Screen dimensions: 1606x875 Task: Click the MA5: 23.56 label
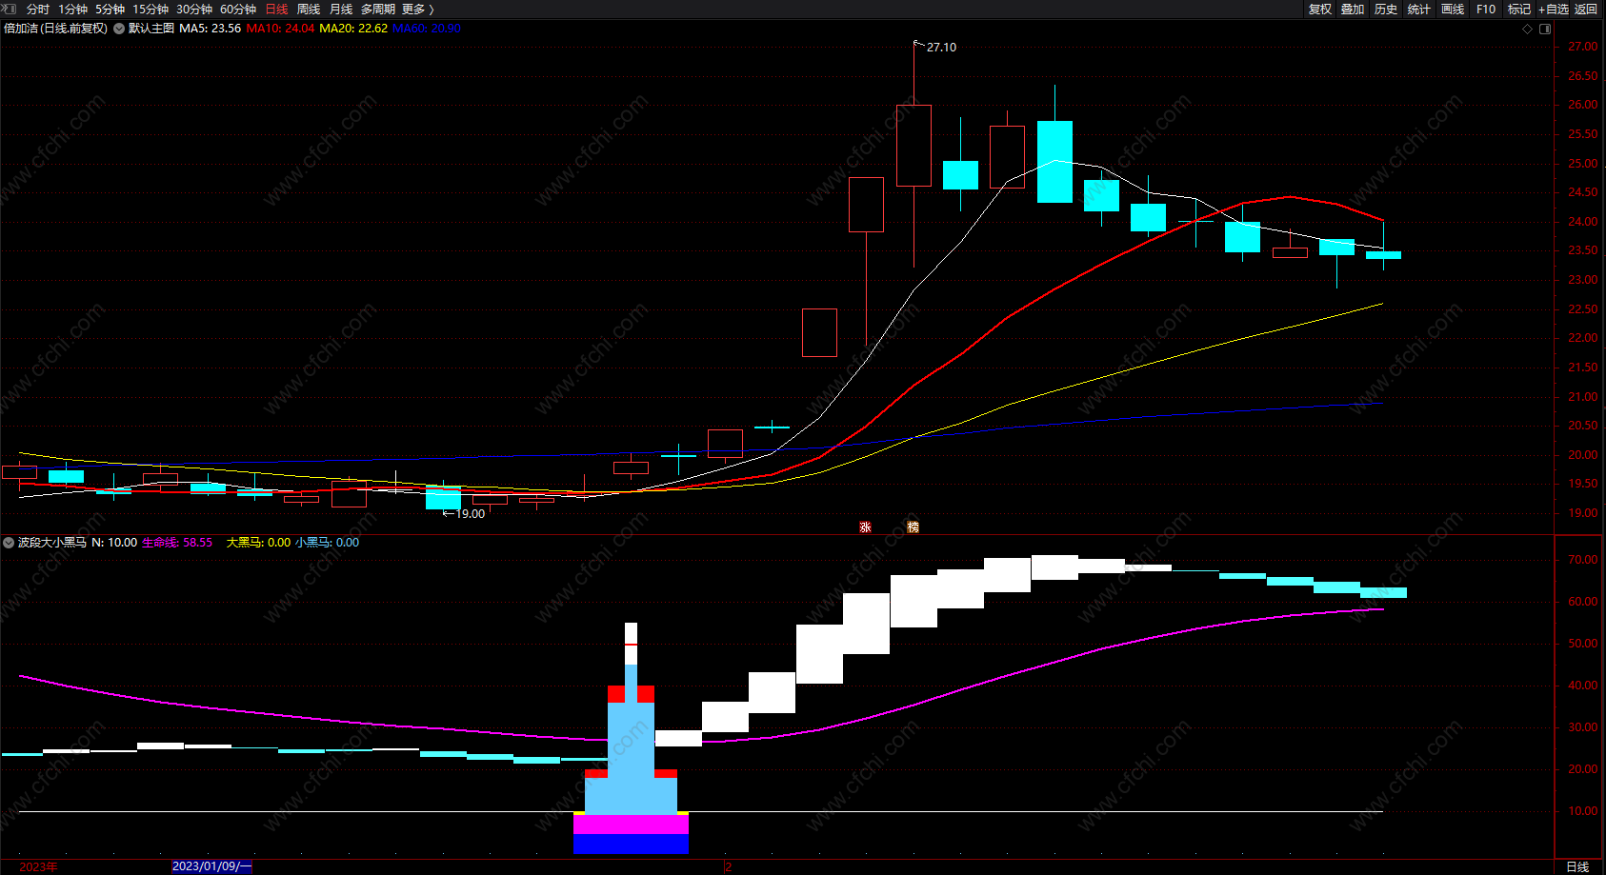click(x=210, y=29)
